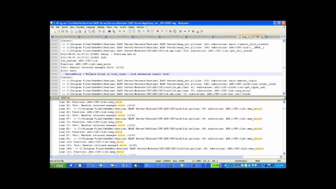This screenshot has height=189, width=336.
Task: Open the Plugins menu
Action: click(x=131, y=27)
